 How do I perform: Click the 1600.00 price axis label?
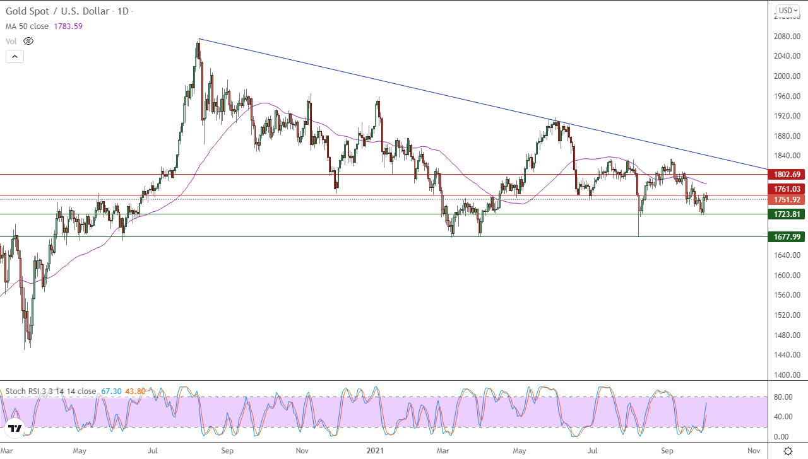click(x=787, y=276)
